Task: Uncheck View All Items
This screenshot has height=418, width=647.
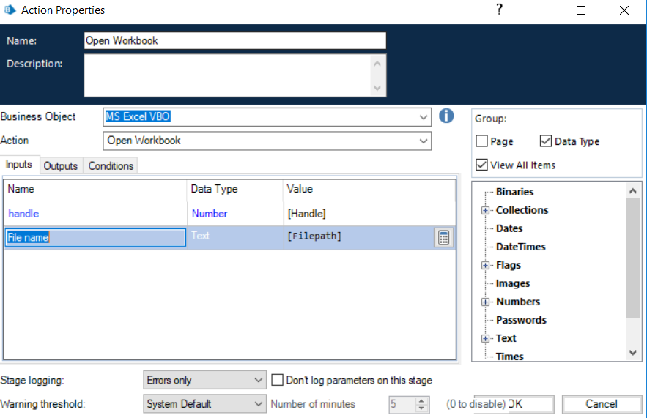Action: click(x=481, y=165)
